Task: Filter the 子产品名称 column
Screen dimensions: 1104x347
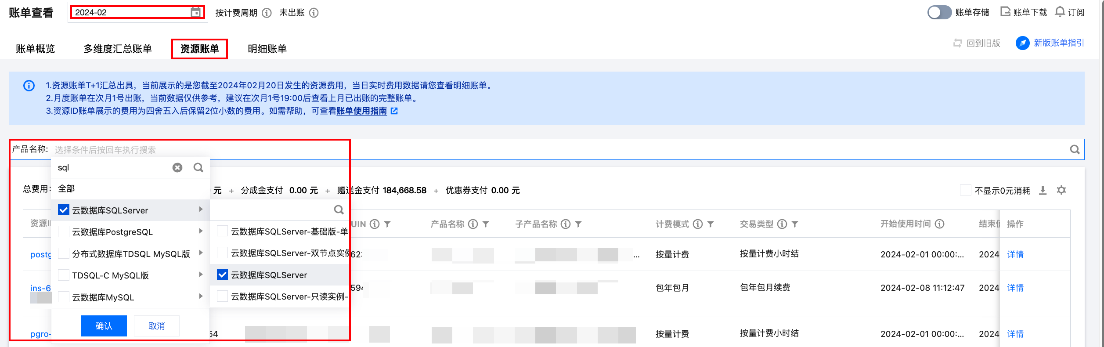Action: [578, 224]
